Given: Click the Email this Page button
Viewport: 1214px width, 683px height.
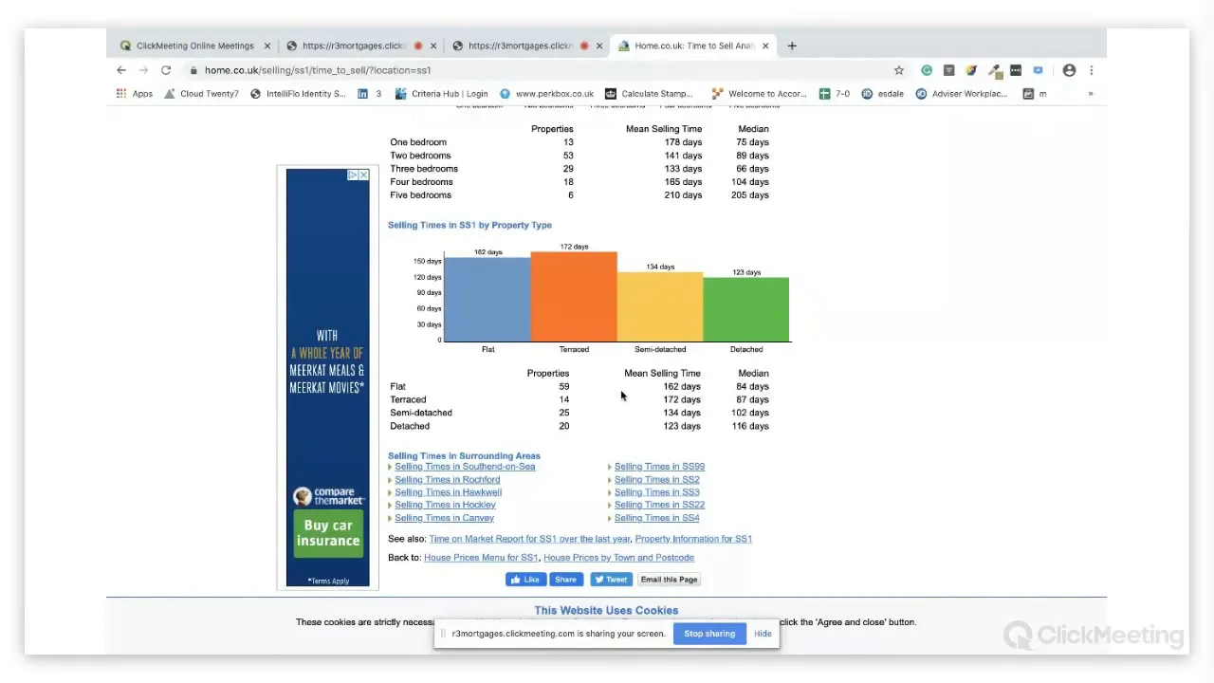Looking at the screenshot, I should 669,580.
